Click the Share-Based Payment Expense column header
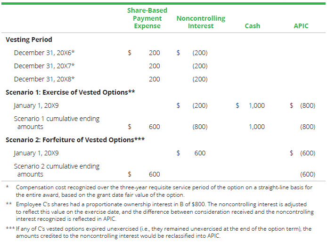 [147, 18]
